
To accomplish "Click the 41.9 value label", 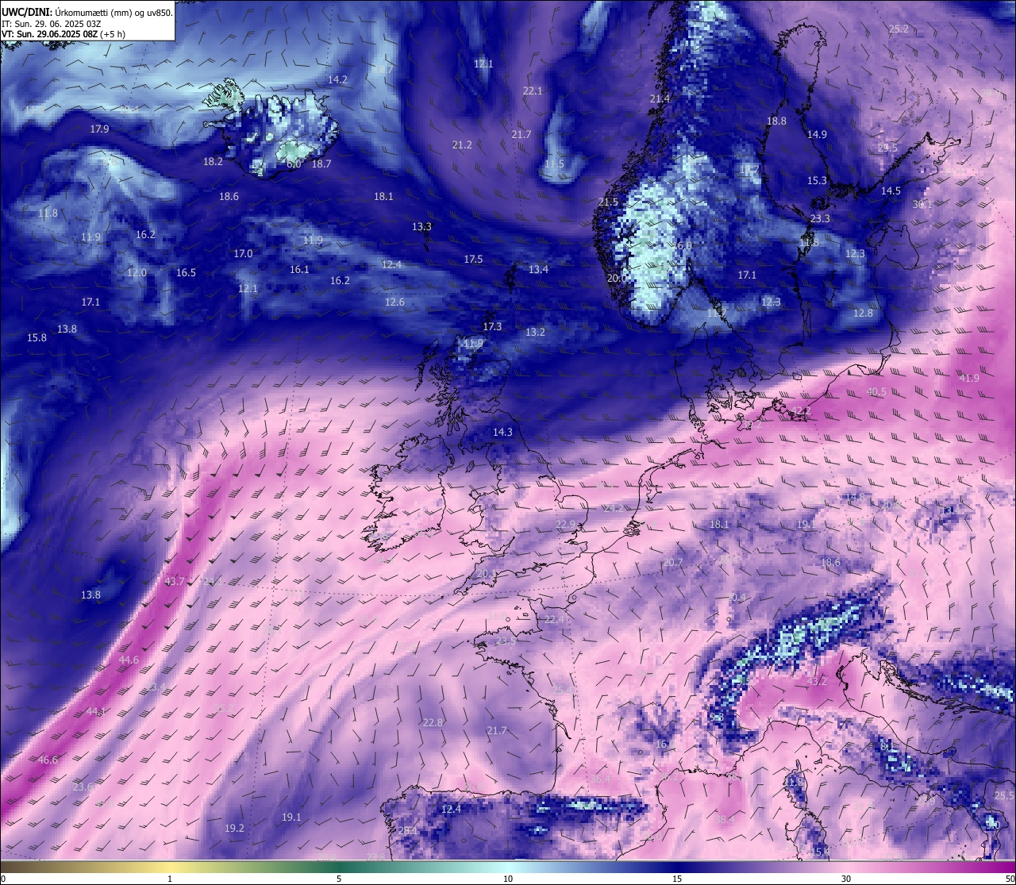I will [969, 379].
